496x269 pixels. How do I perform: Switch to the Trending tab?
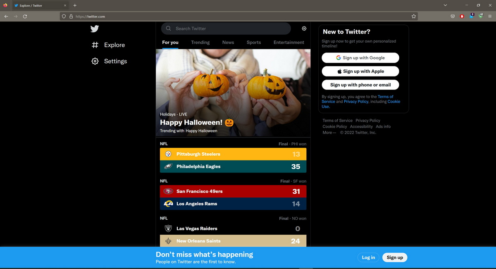(200, 42)
